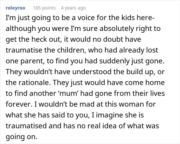Click the final words 'going on.'

tap(21, 137)
